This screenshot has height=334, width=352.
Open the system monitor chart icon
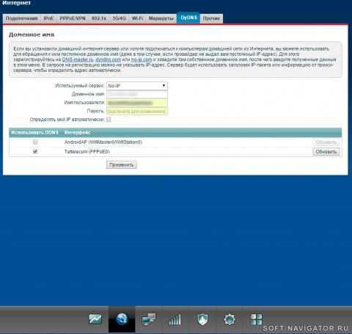coord(95,319)
